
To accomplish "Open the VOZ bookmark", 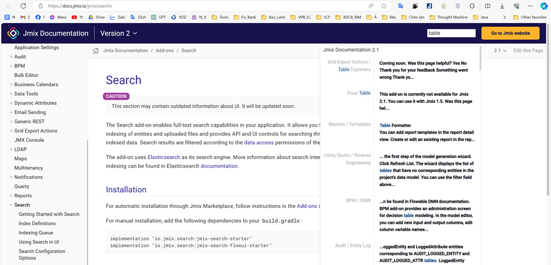I will coord(179,17).
